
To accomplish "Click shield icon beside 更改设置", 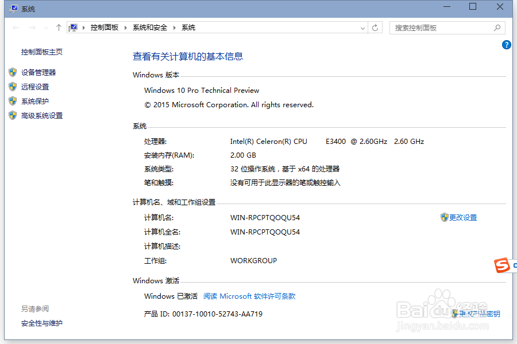I will pyautogui.click(x=445, y=217).
